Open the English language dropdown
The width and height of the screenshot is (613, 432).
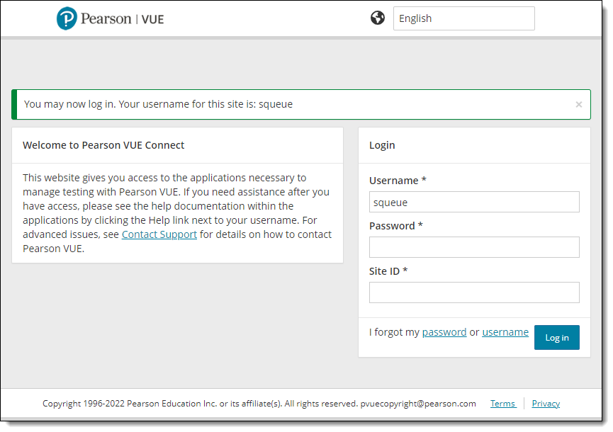tap(464, 18)
